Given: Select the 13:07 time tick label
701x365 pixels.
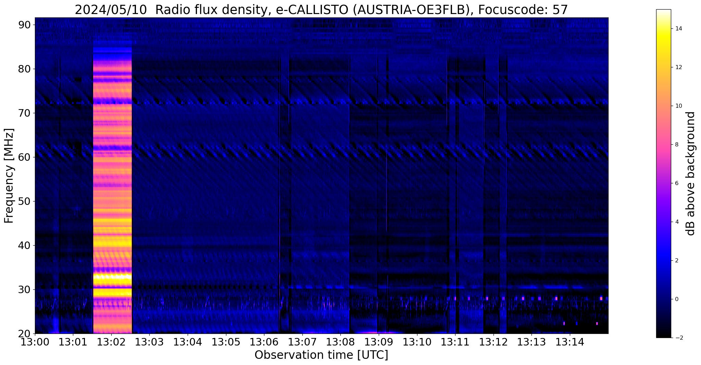Looking at the screenshot, I should pyautogui.click(x=302, y=342).
